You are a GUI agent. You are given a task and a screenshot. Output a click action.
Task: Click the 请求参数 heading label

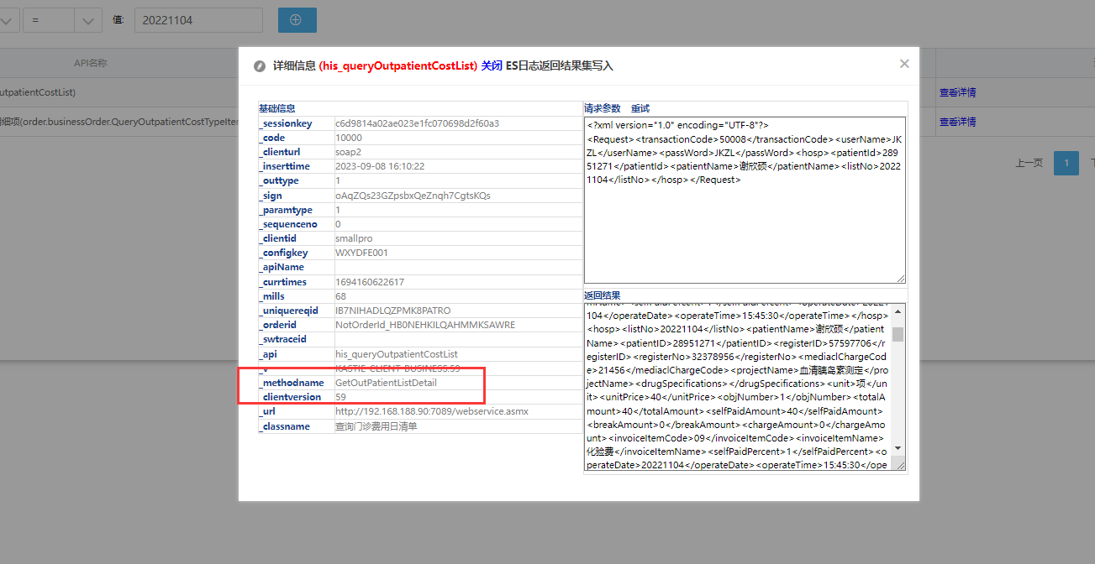[603, 108]
